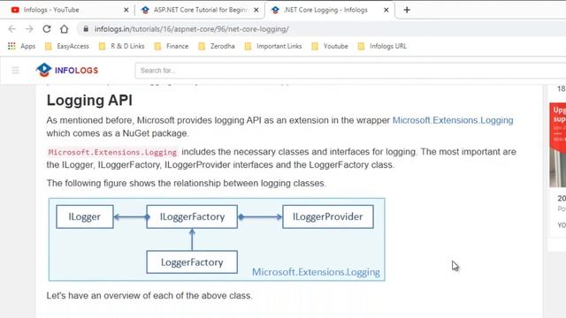The height and width of the screenshot is (318, 566).
Task: Focus the address bar URL
Action: [x=191, y=29]
